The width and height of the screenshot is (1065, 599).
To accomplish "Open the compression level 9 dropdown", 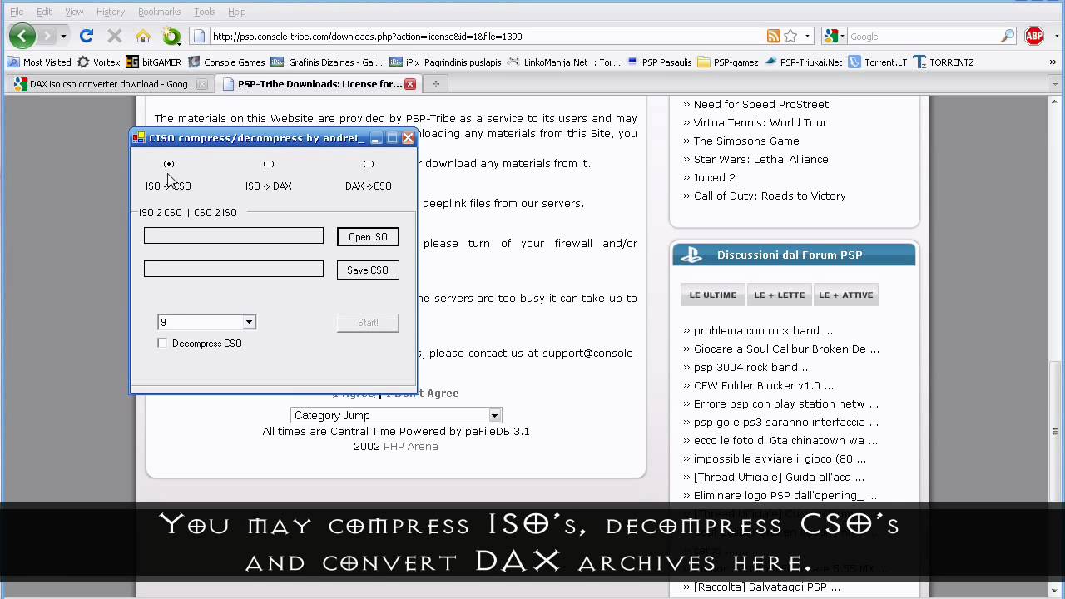I will (x=249, y=322).
